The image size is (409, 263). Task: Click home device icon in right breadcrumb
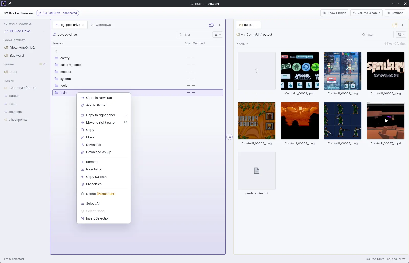(238, 35)
